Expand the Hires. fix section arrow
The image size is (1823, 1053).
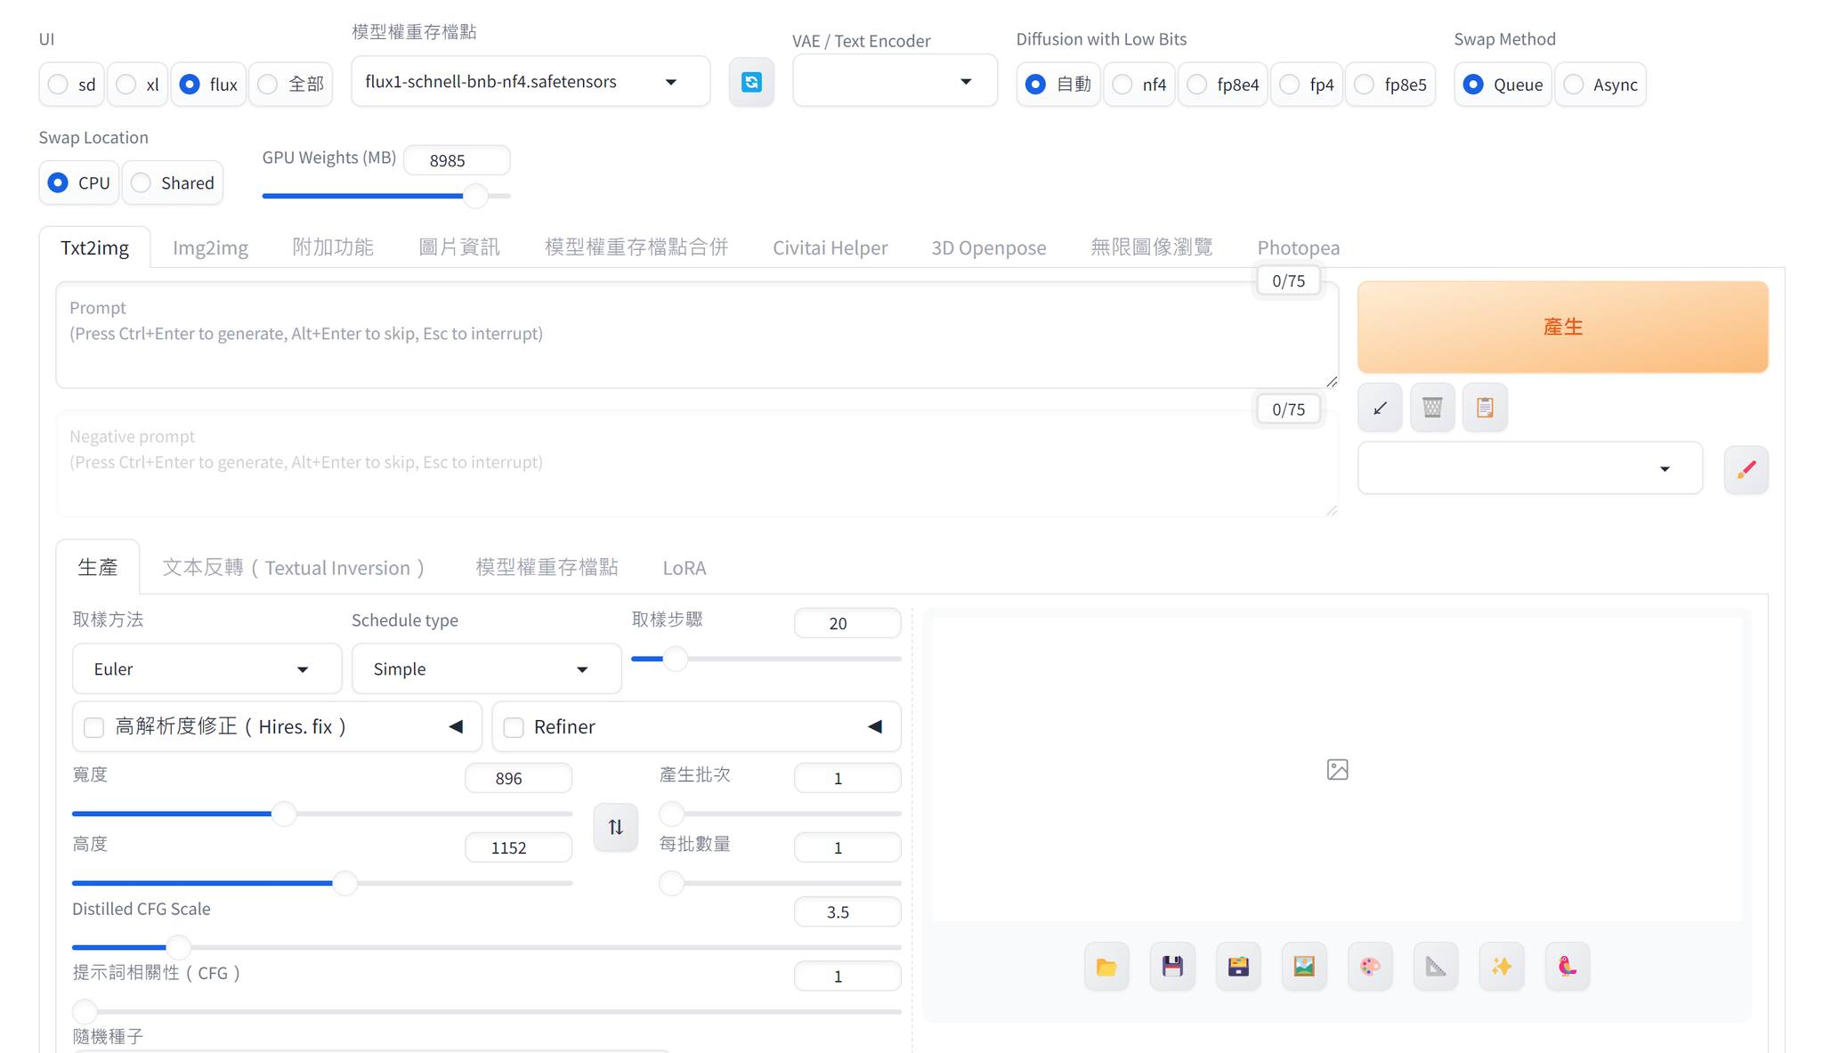point(456,727)
